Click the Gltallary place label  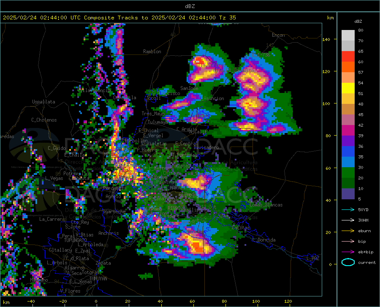point(60,250)
